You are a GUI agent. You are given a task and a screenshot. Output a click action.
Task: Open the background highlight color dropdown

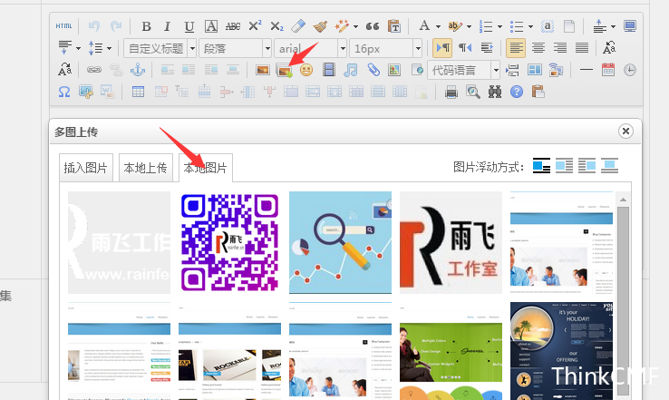(469, 26)
